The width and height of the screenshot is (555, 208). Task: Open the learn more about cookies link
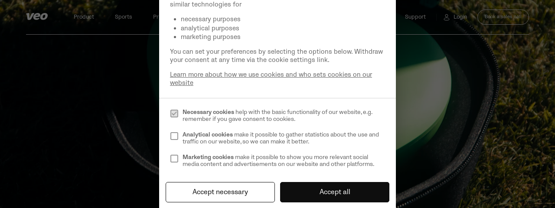point(271,78)
